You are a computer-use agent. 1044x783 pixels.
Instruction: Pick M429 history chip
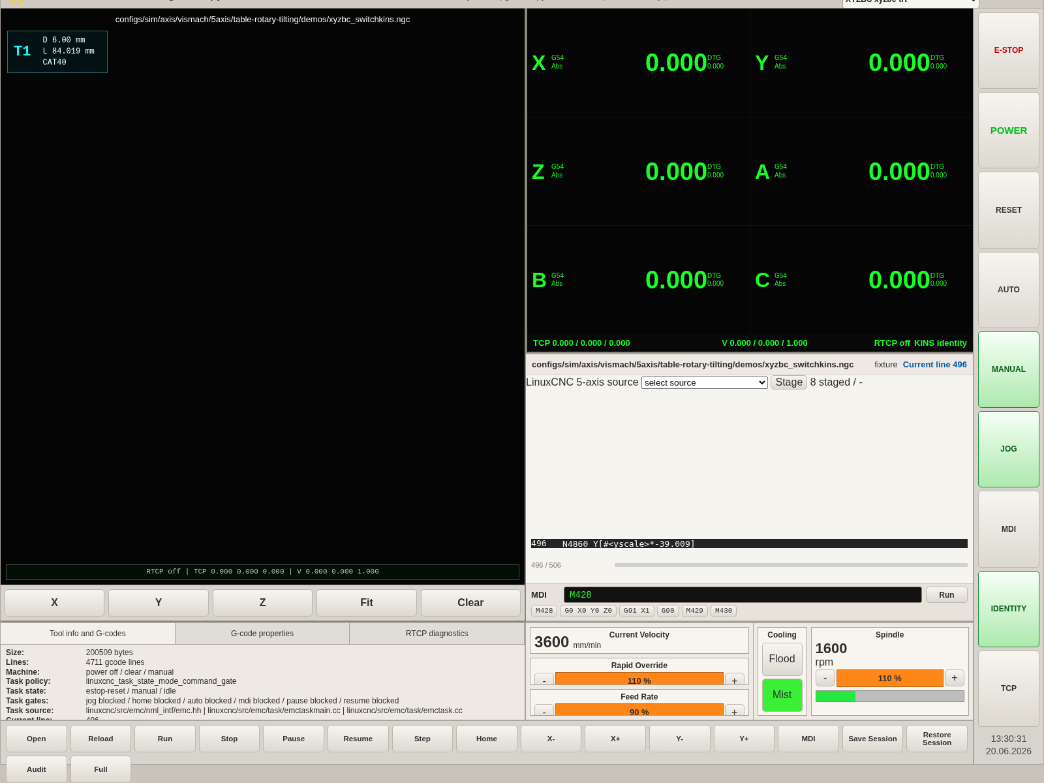pos(694,611)
